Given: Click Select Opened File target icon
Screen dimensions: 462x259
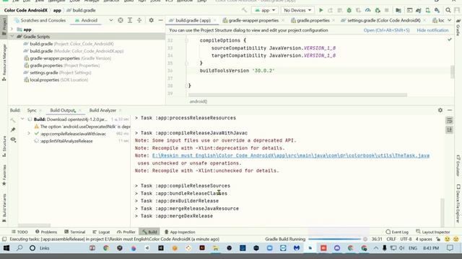Looking at the screenshot, I should pos(121,20).
